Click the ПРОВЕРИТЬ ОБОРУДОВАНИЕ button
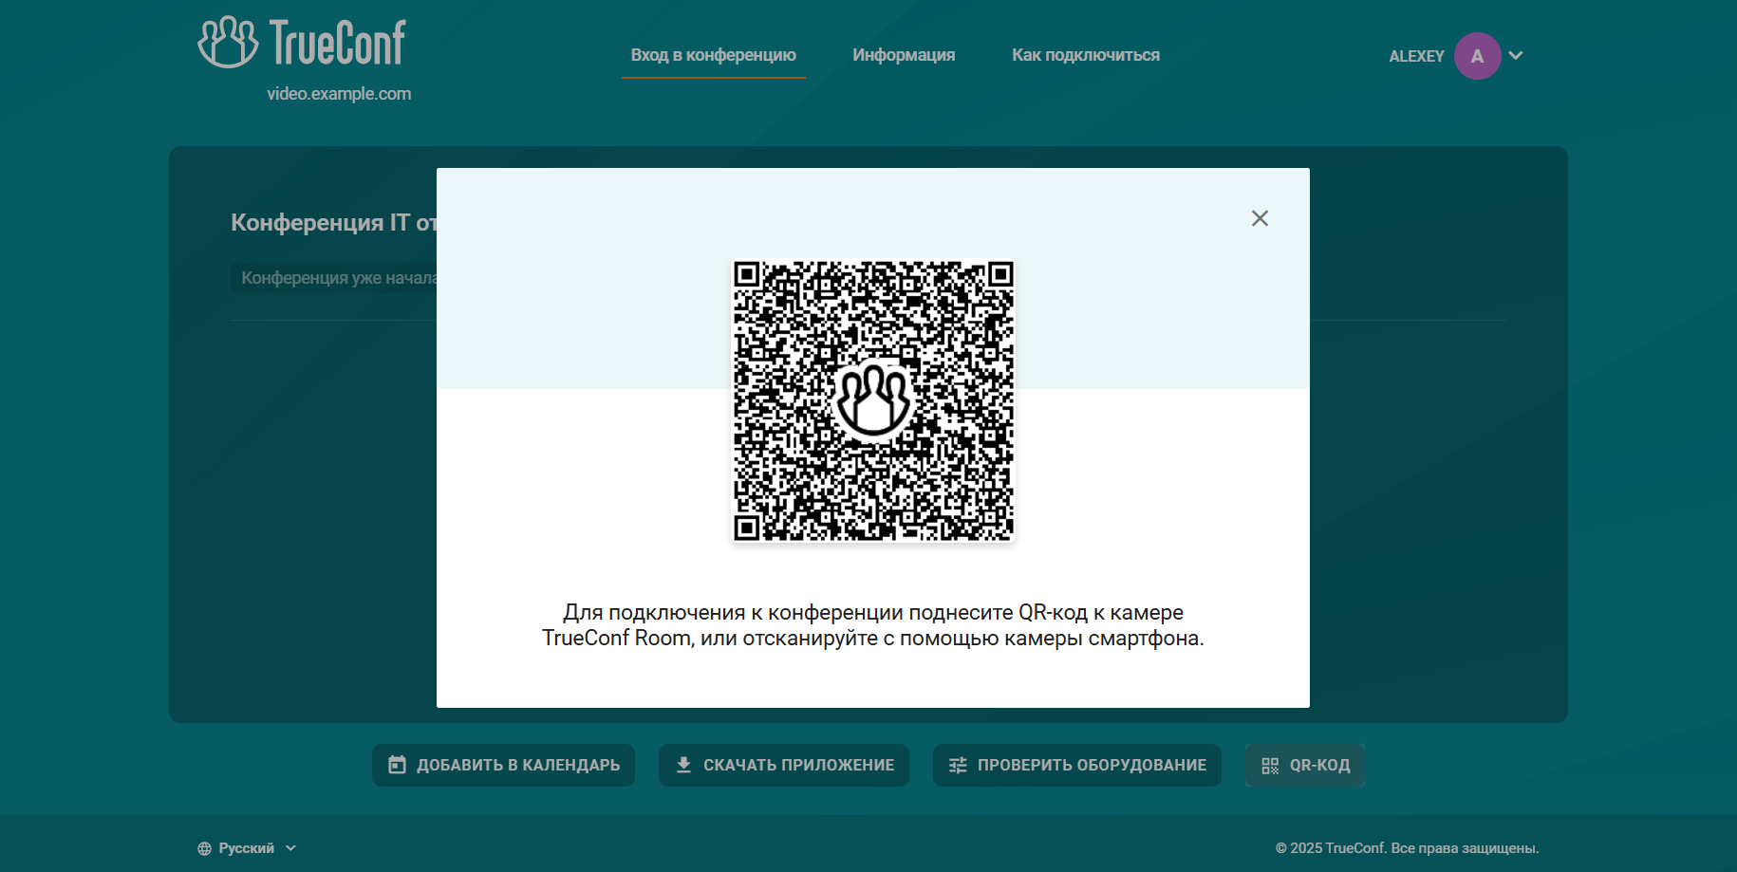 [1076, 765]
